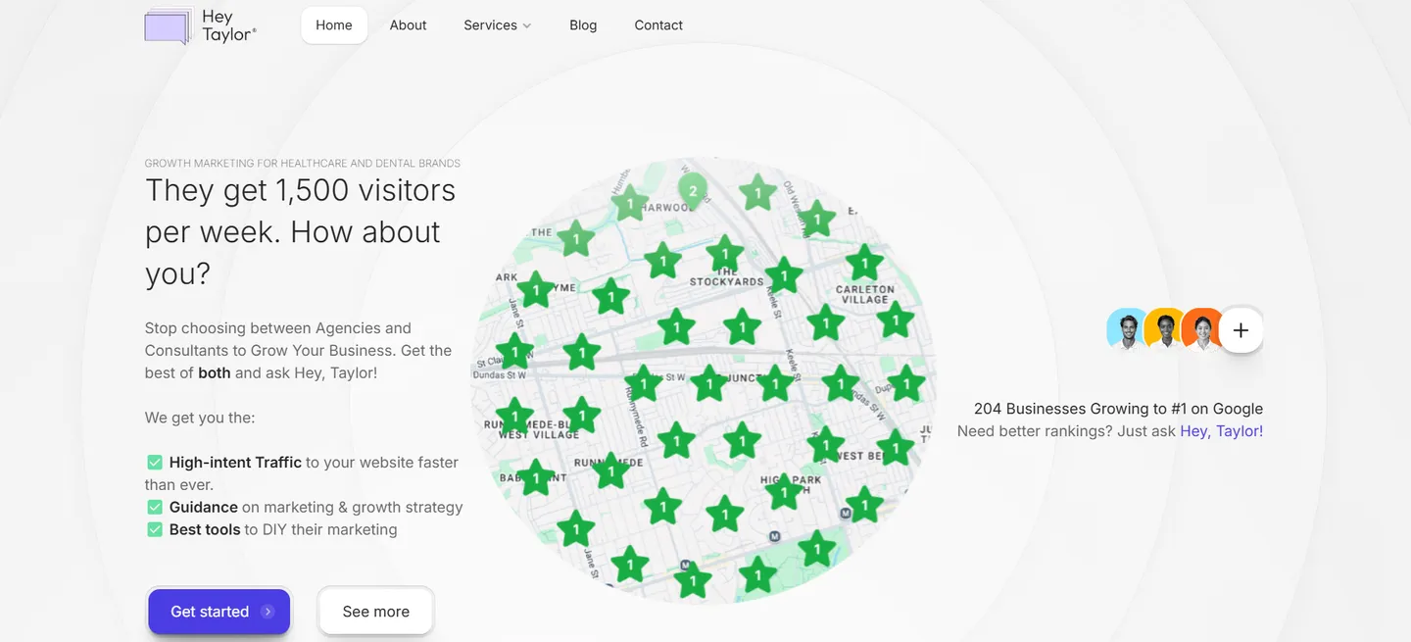Navigate to the Contact page
The width and height of the screenshot is (1411, 642).
pos(658,25)
